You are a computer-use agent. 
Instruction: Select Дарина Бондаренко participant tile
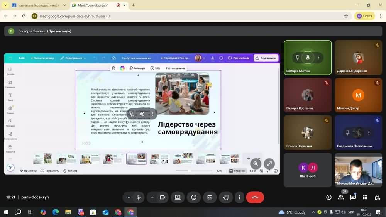point(359,57)
